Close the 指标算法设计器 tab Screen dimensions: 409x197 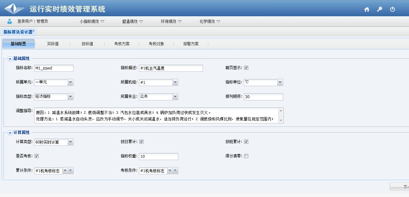(34, 31)
